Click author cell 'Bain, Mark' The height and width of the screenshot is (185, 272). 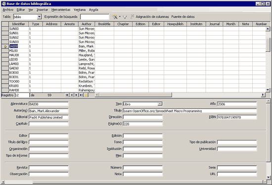tap(87, 46)
